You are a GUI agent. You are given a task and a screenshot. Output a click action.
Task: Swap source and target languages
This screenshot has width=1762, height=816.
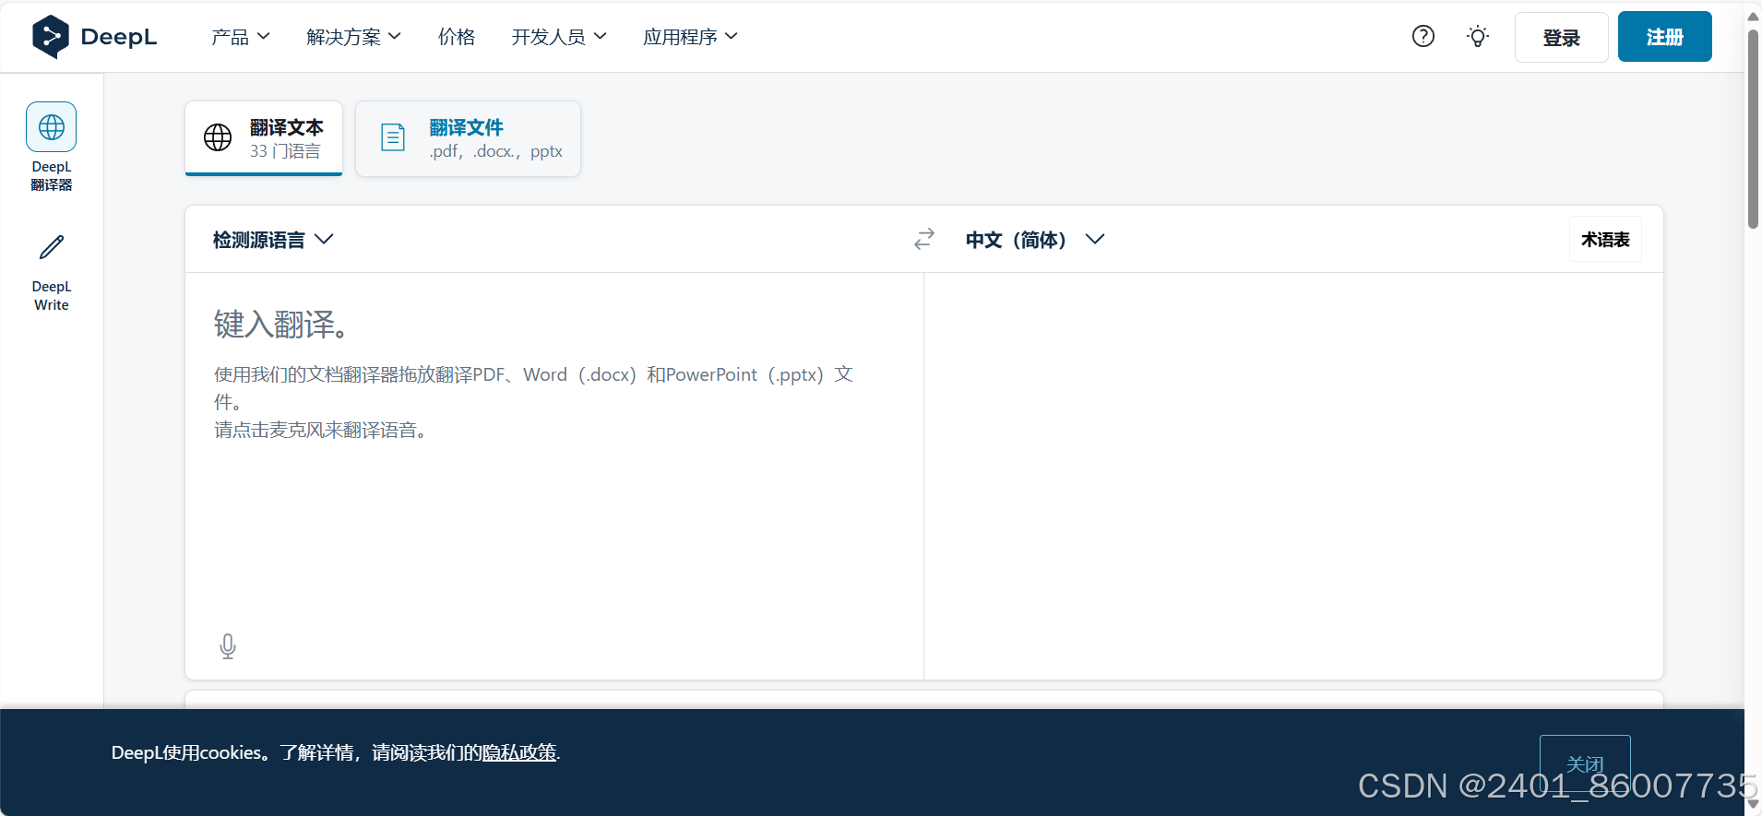(x=924, y=239)
